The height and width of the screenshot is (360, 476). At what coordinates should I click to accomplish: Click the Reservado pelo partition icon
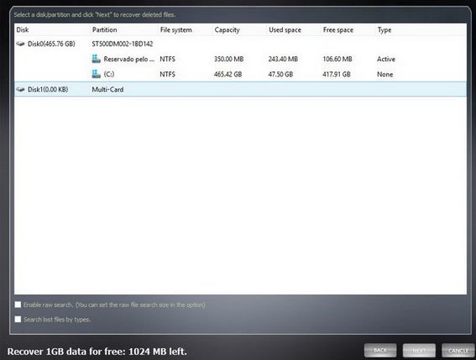click(97, 59)
